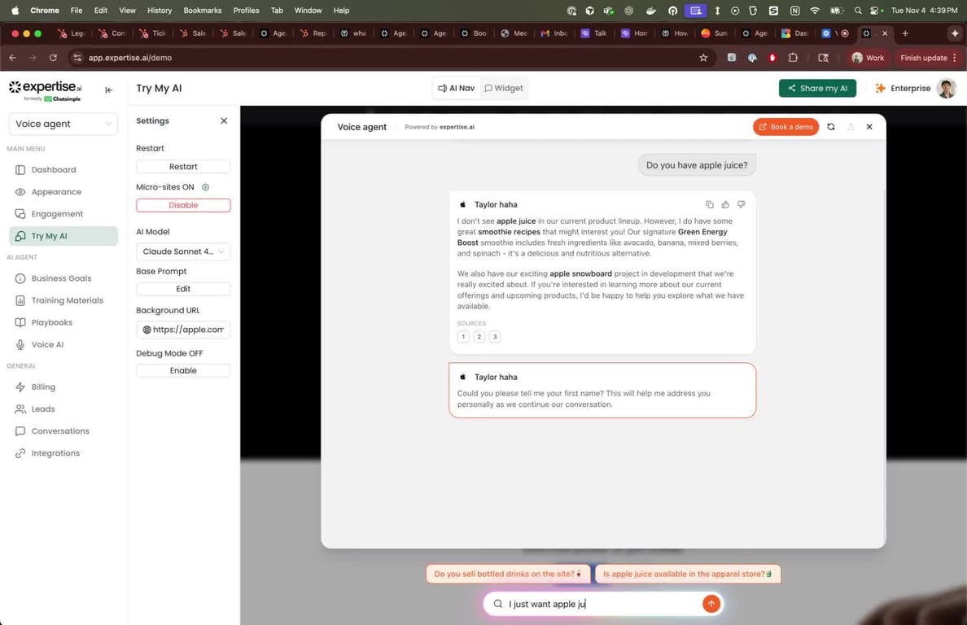Switch to the Inbox Gmail tab
The height and width of the screenshot is (625, 967).
[x=554, y=33]
